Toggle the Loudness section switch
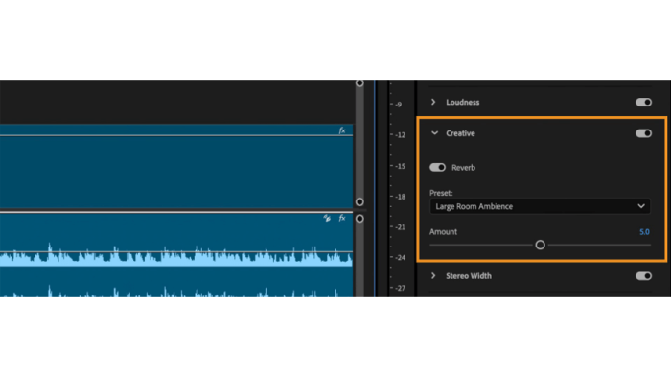Image resolution: width=671 pixels, height=377 pixels. coord(643,102)
